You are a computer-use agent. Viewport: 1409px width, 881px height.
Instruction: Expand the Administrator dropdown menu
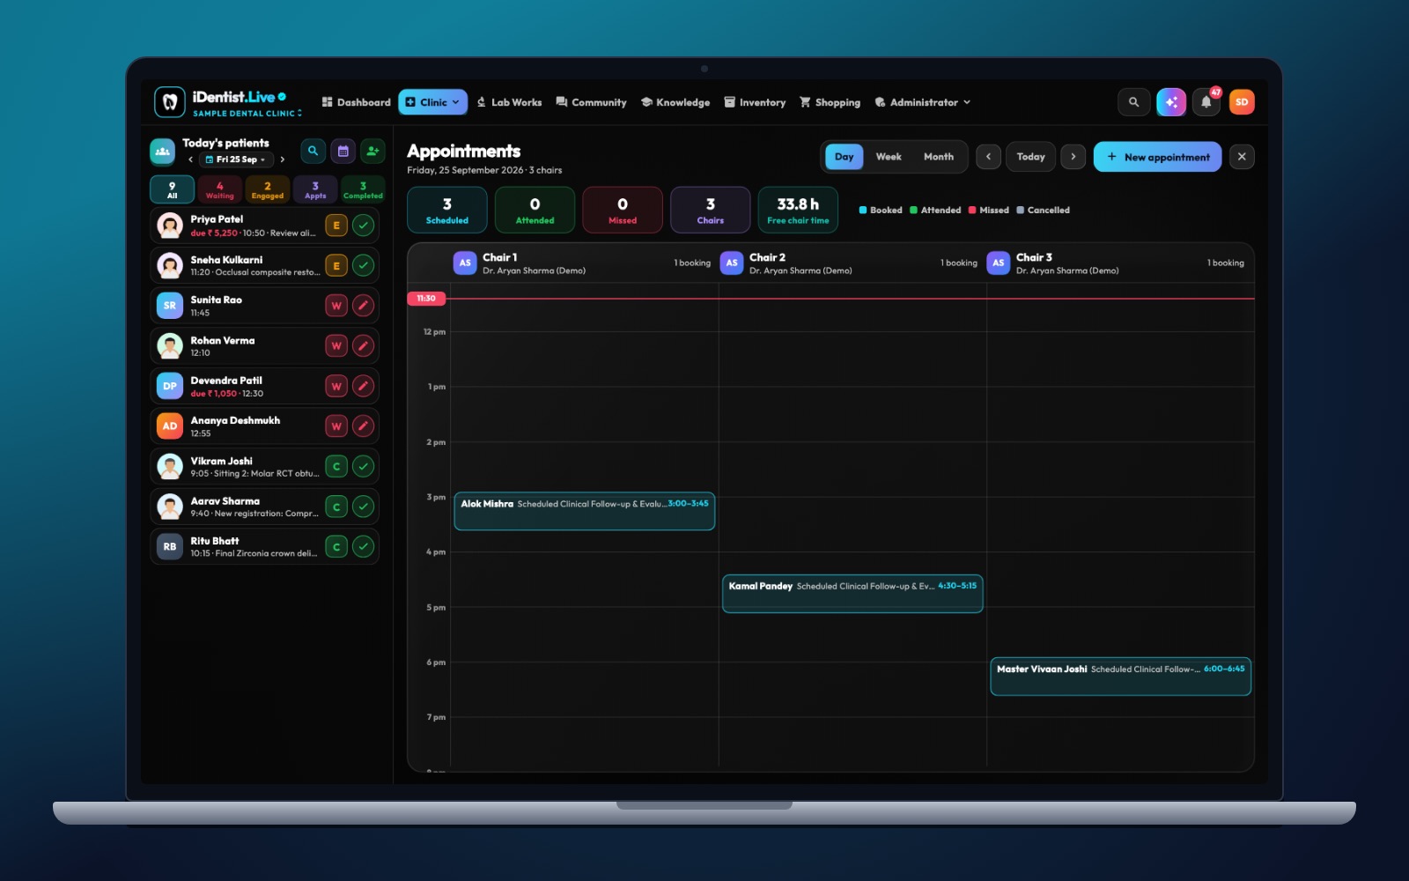click(x=923, y=102)
